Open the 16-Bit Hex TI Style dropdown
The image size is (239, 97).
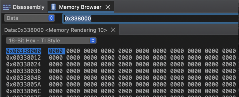tap(51, 41)
